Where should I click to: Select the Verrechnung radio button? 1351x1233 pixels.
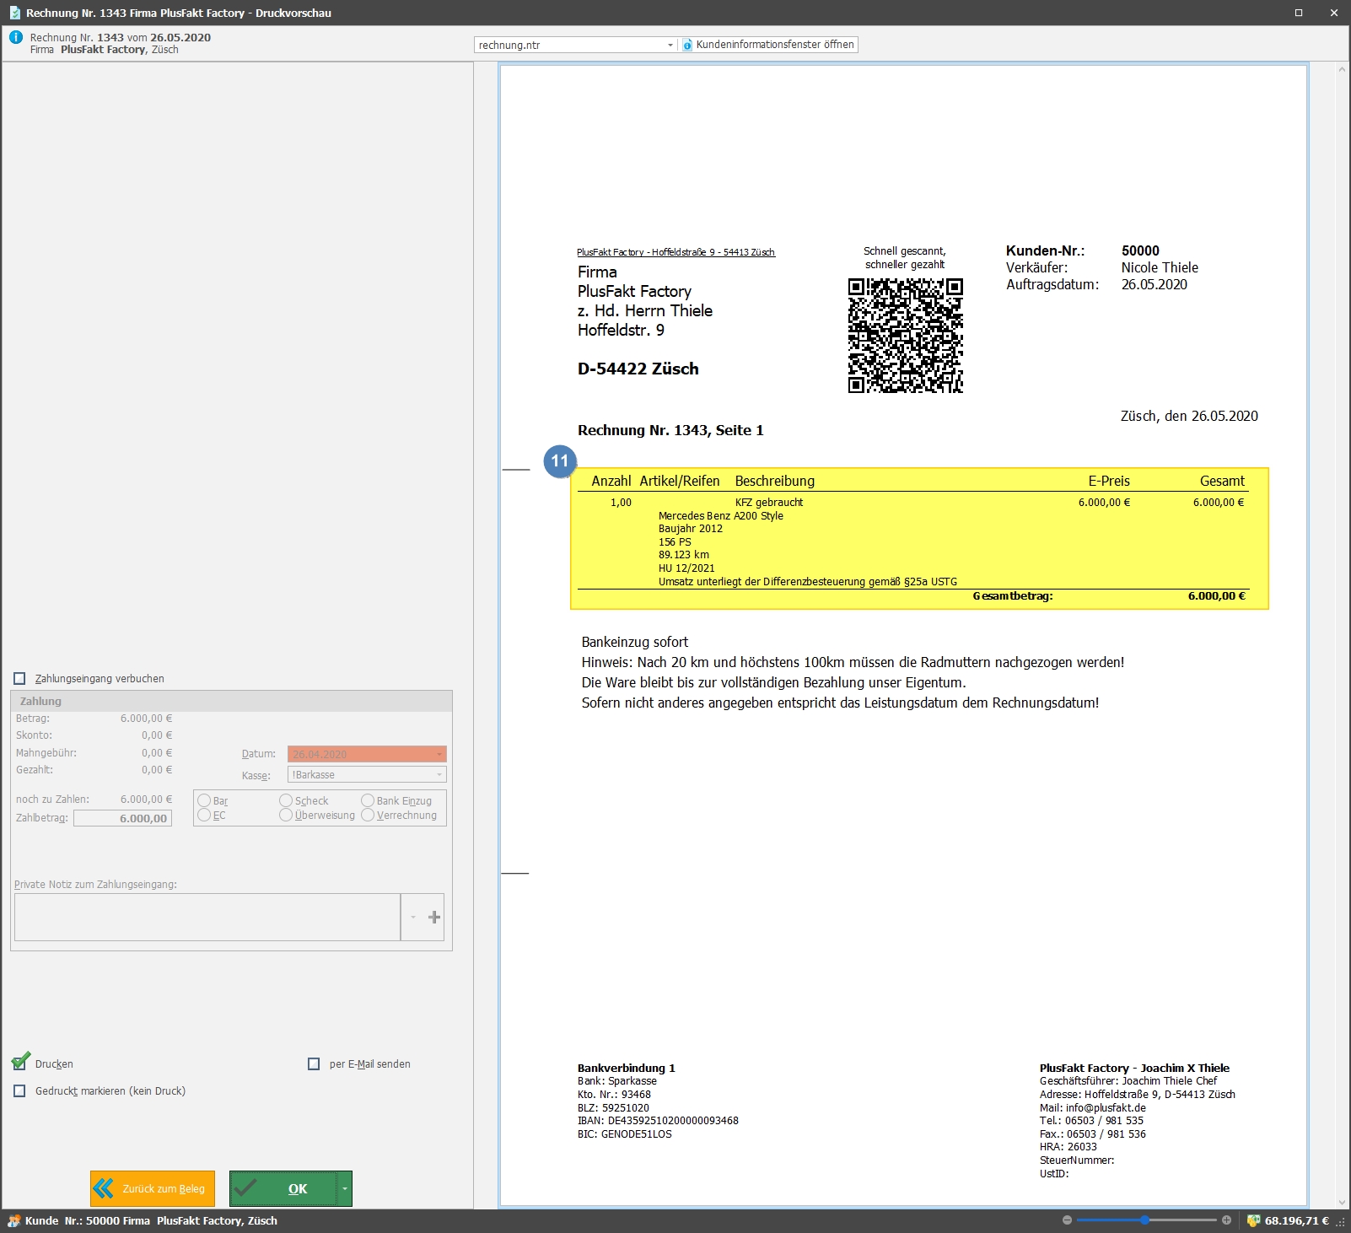(x=368, y=815)
